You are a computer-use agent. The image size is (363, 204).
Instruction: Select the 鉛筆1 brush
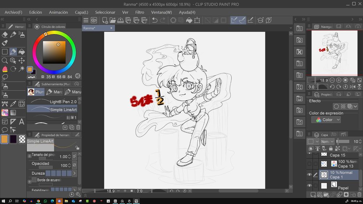52,117
